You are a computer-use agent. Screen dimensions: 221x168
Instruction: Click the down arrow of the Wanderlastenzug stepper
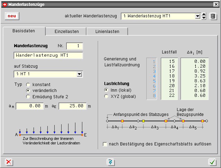point(204,18)
